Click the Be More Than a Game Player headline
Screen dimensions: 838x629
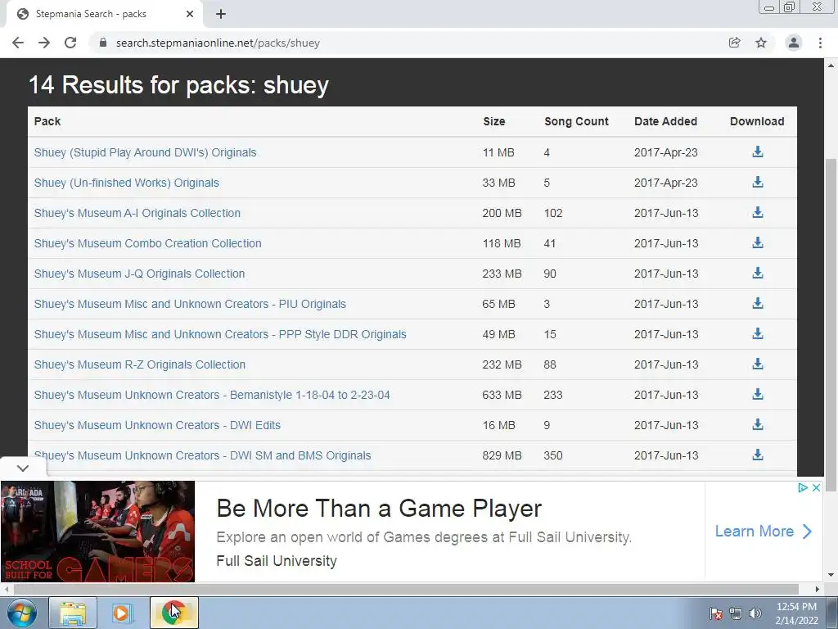tap(379, 508)
